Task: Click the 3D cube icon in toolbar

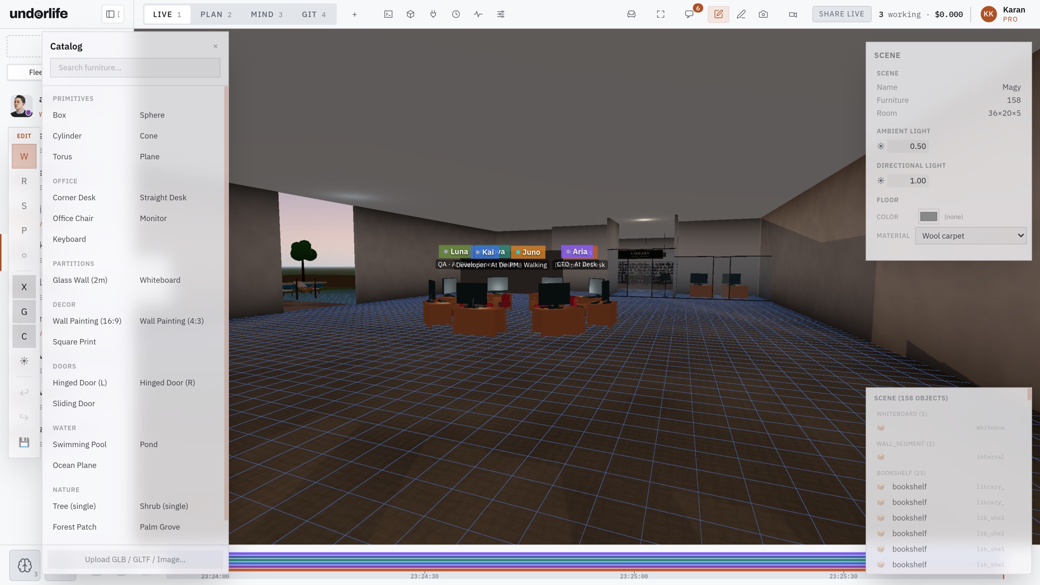Action: (x=411, y=14)
